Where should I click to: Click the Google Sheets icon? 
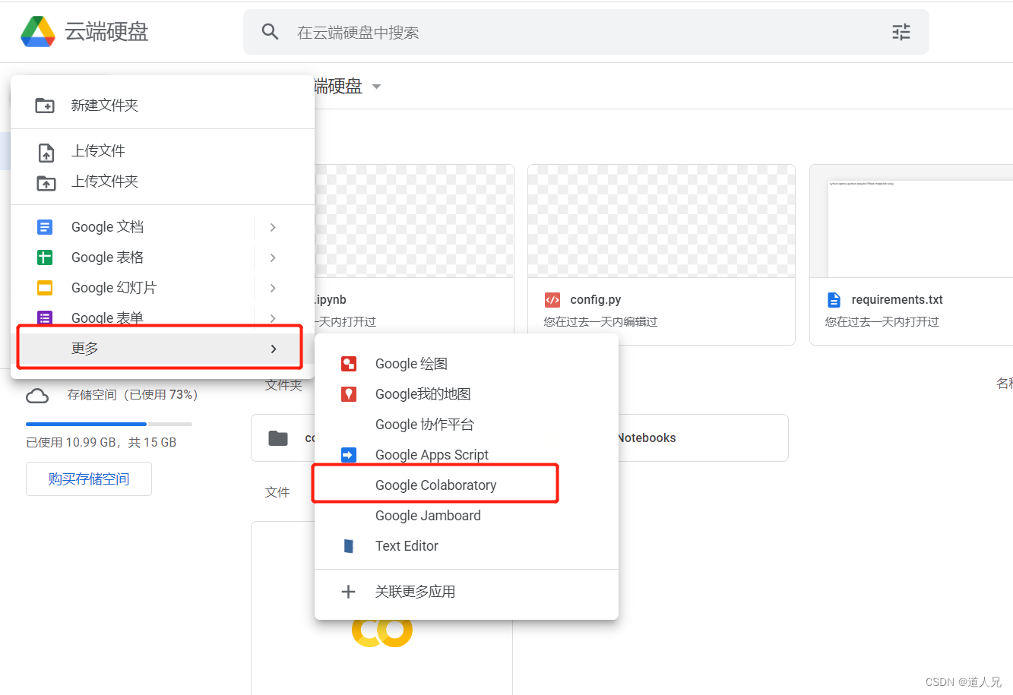pos(45,257)
